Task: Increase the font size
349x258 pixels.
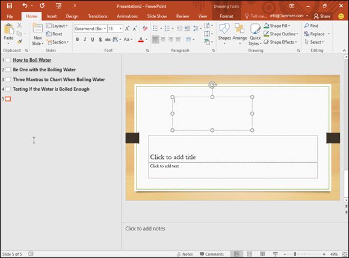Action: pyautogui.click(x=128, y=29)
